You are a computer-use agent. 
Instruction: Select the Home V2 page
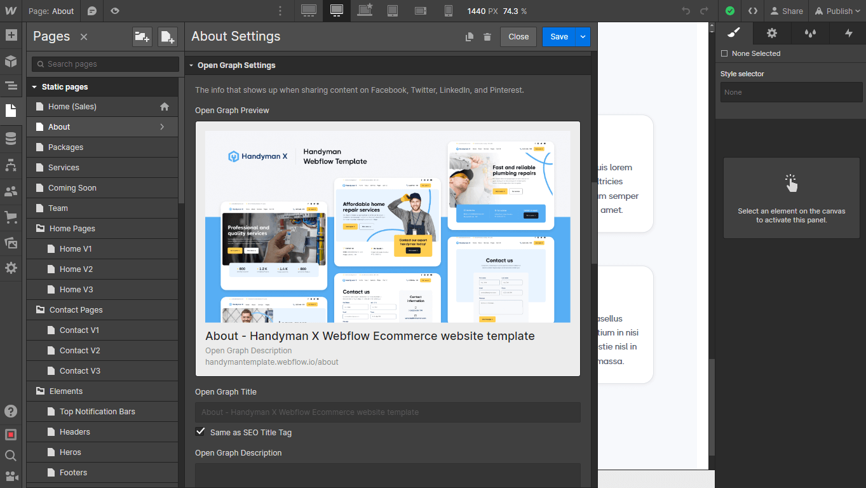tap(102, 269)
